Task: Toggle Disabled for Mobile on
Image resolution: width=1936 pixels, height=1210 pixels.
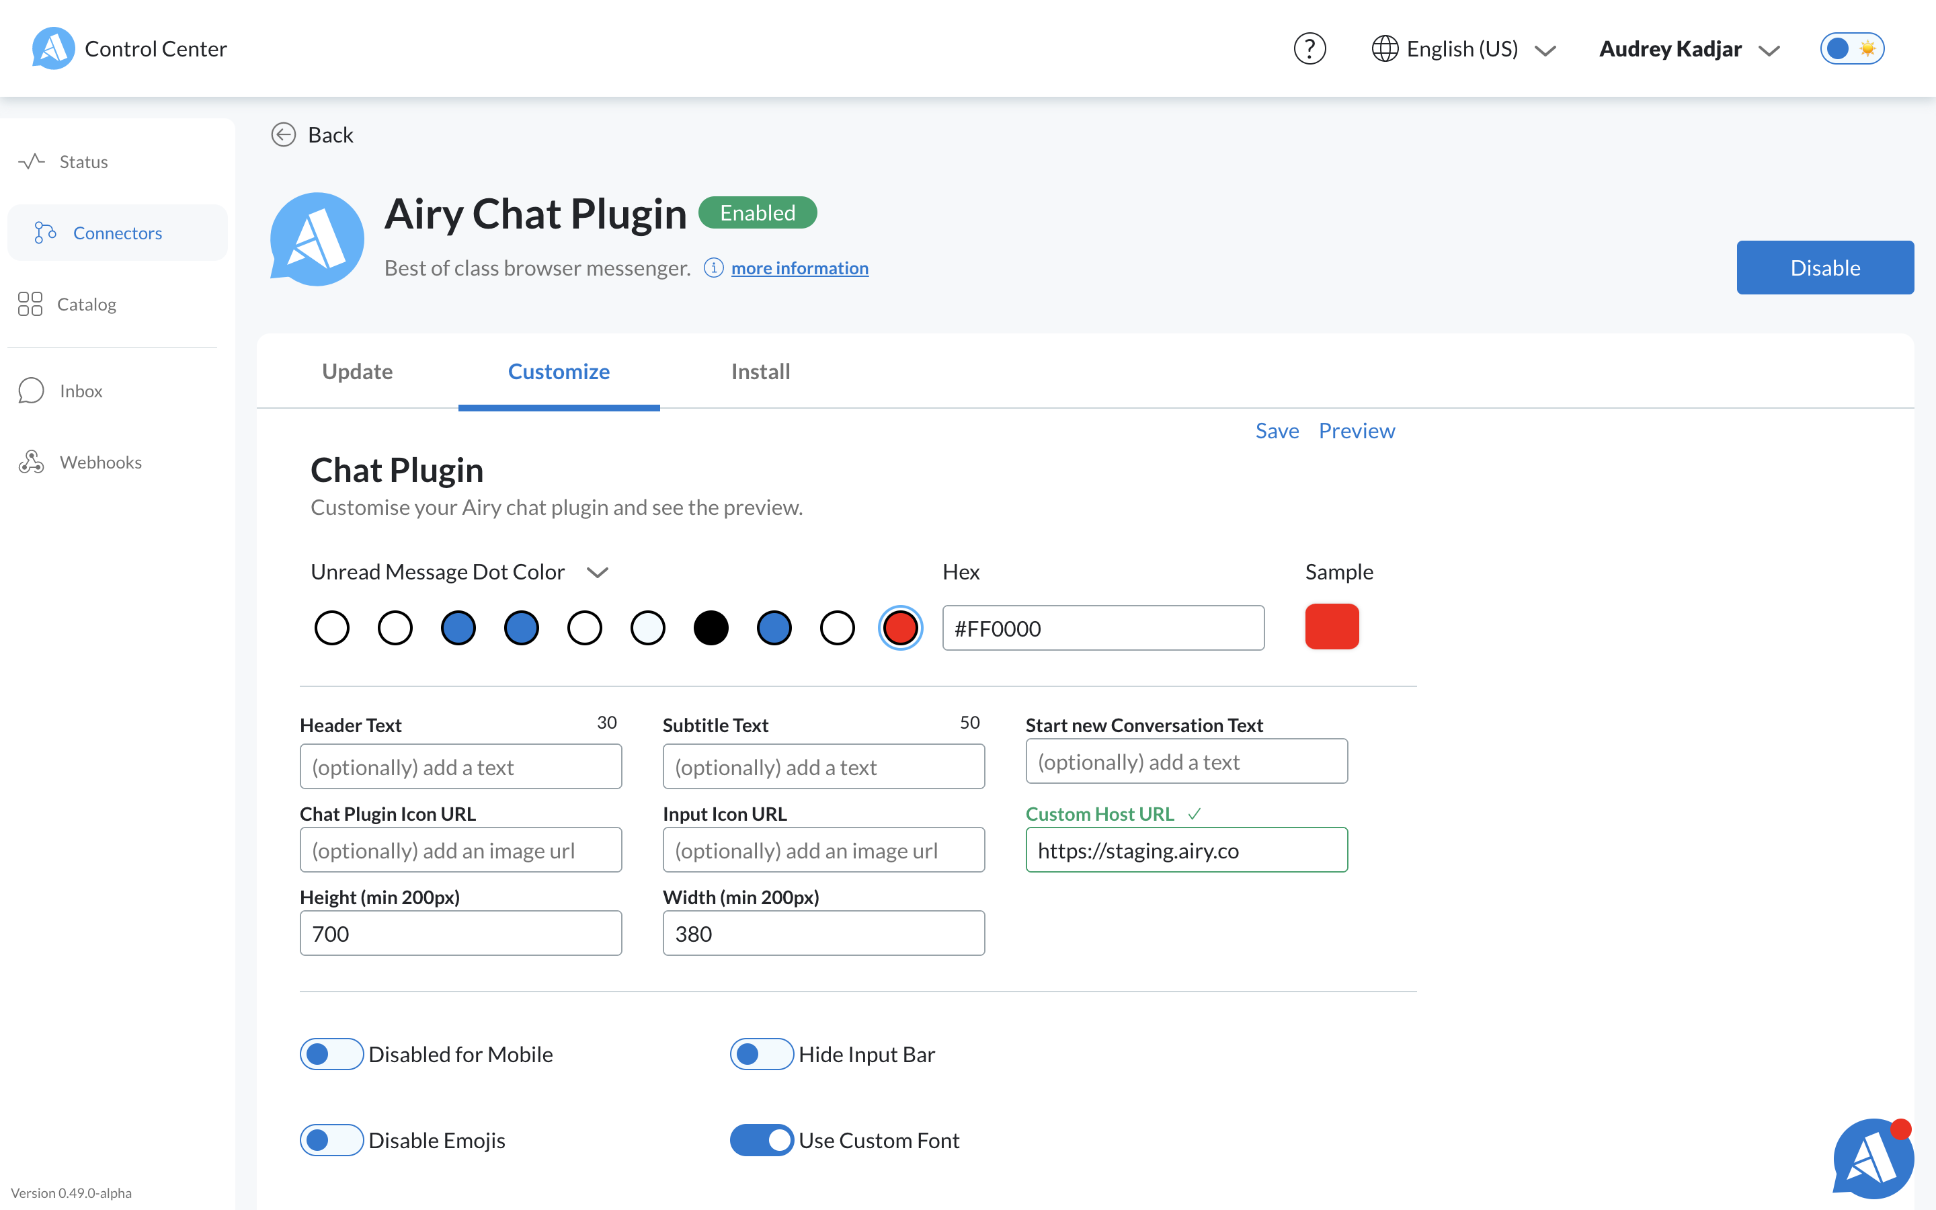Action: 331,1054
